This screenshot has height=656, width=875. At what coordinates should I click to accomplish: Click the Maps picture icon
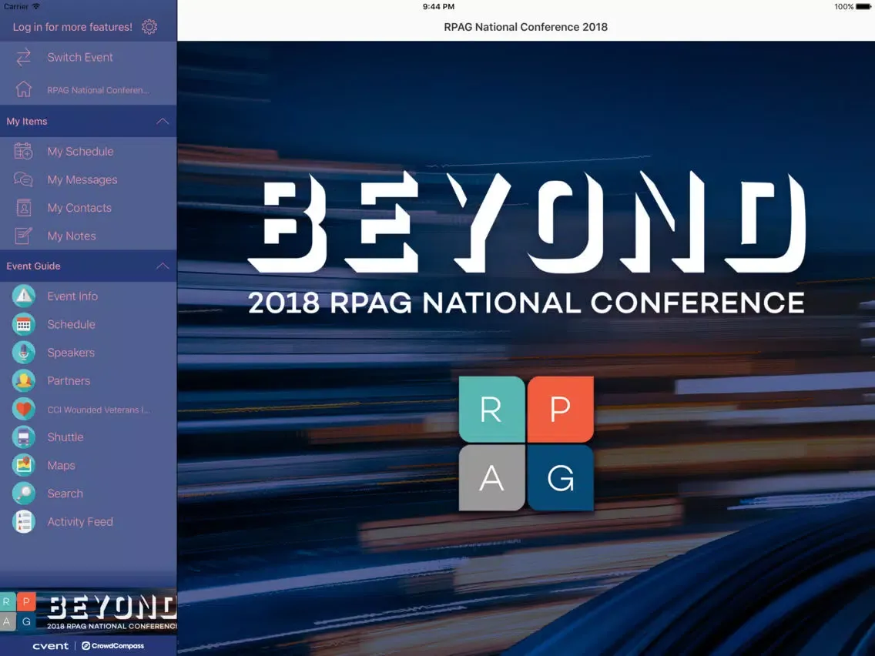coord(23,465)
